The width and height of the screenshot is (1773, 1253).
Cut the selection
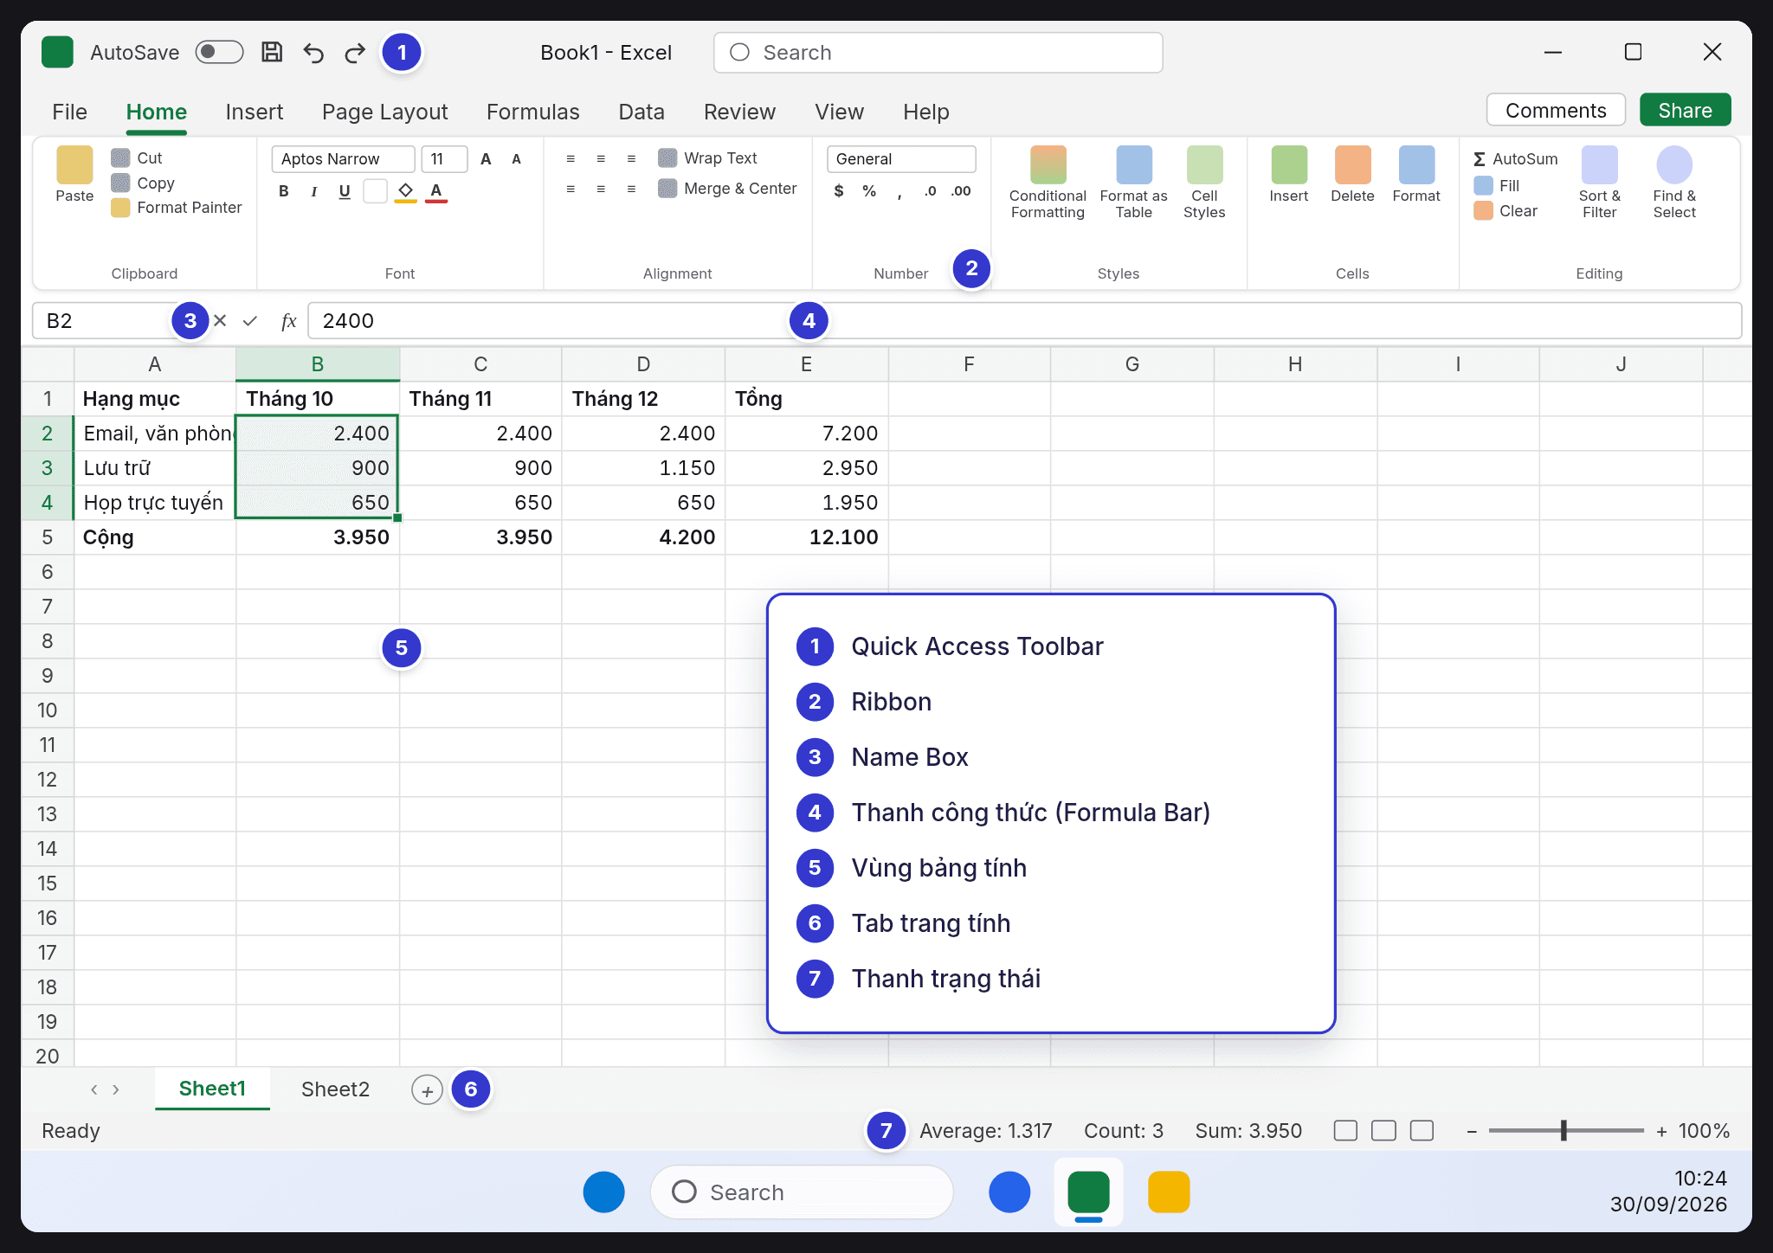click(137, 157)
